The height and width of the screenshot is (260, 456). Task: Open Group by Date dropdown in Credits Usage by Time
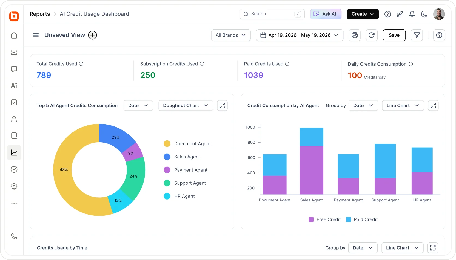tap(363, 248)
